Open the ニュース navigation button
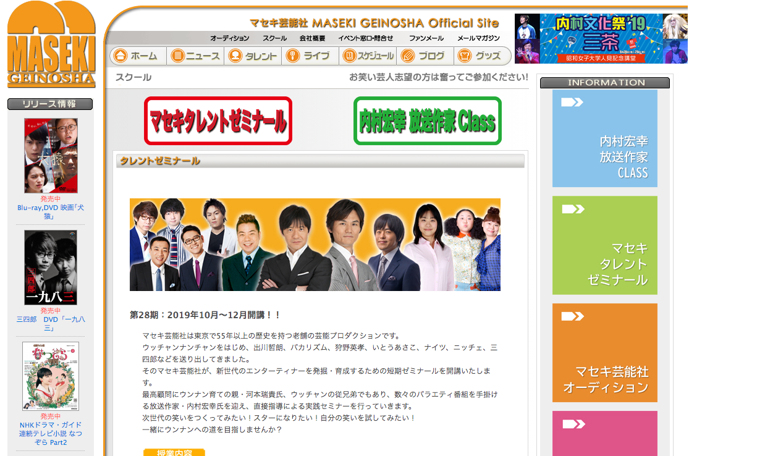This screenshot has width=778, height=456. (x=196, y=56)
